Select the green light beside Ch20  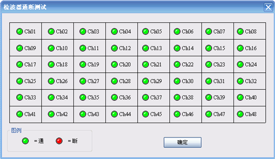click(x=114, y=64)
